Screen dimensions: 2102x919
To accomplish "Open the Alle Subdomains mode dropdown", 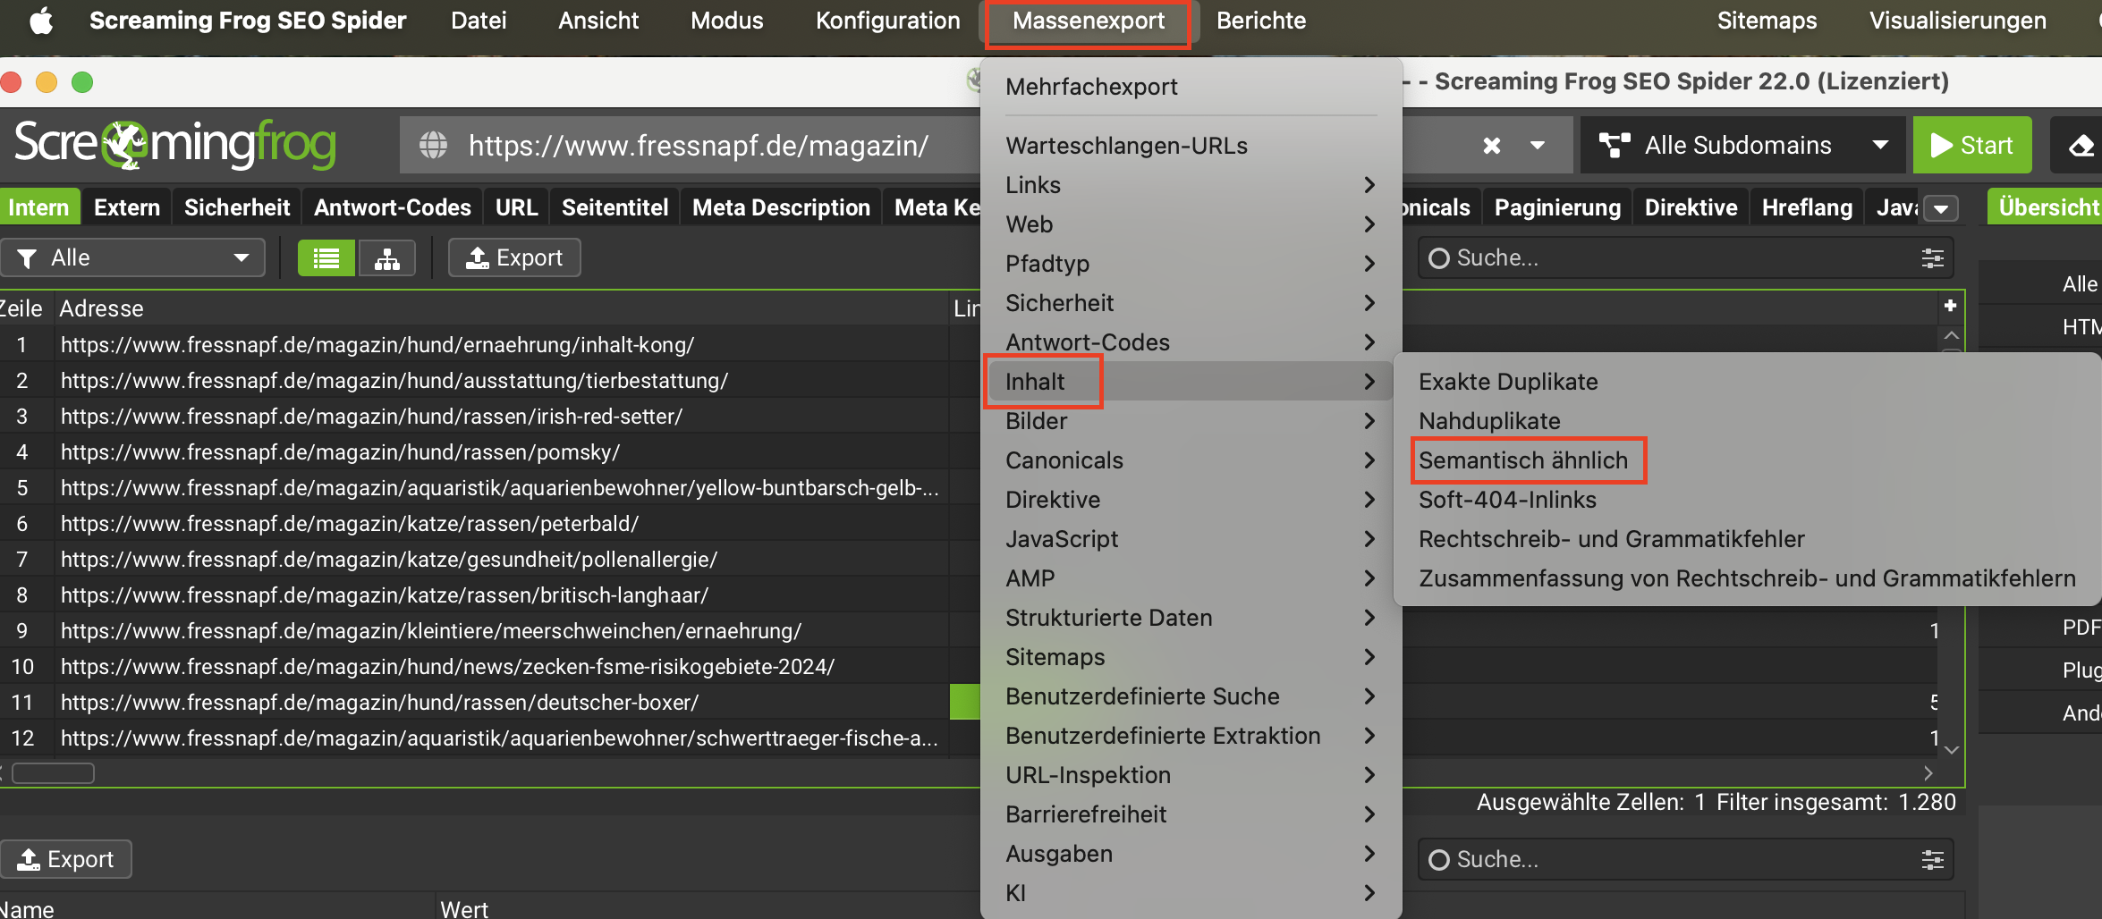I will tap(1743, 145).
